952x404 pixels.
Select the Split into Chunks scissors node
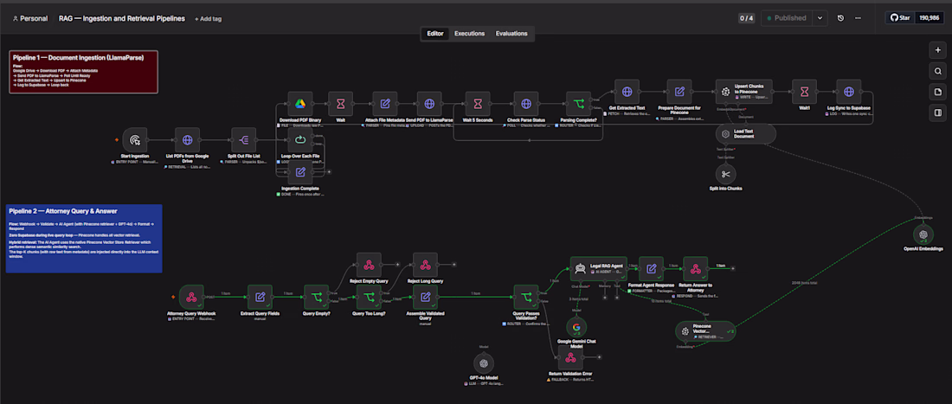coord(725,175)
